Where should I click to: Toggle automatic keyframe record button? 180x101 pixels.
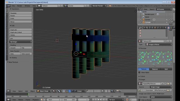(x=127, y=100)
